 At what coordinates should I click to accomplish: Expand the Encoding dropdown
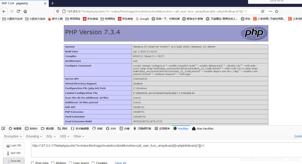click(x=34, y=136)
